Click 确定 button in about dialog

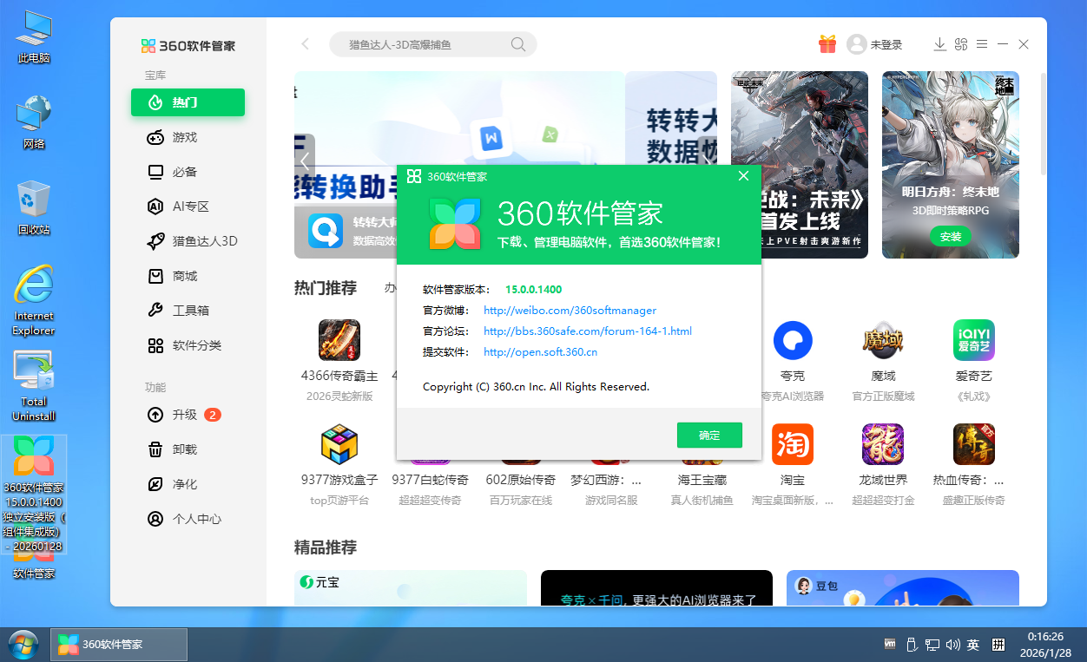click(x=709, y=436)
